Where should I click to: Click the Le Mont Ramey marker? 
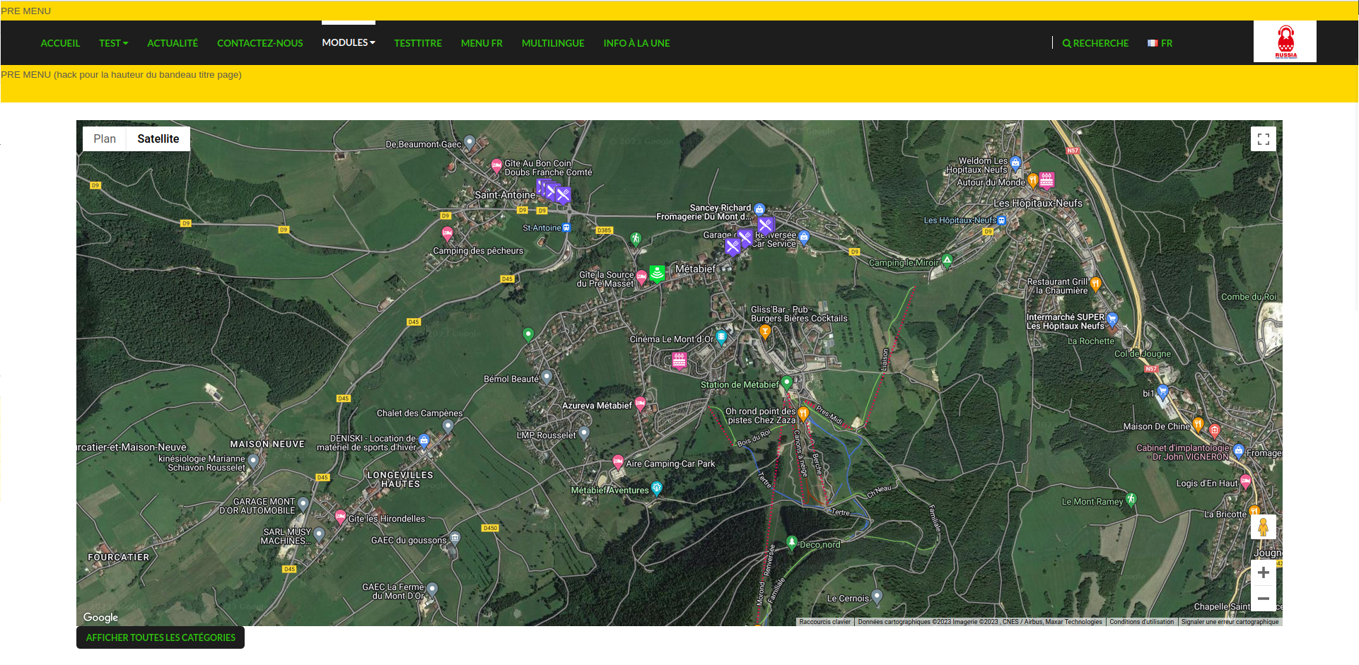(1131, 500)
